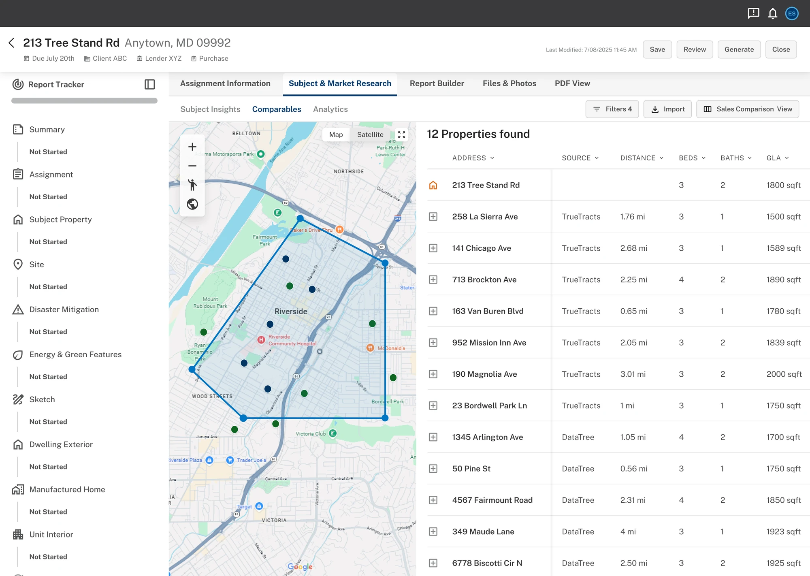Click the Report Tracker progress bar

click(84, 100)
